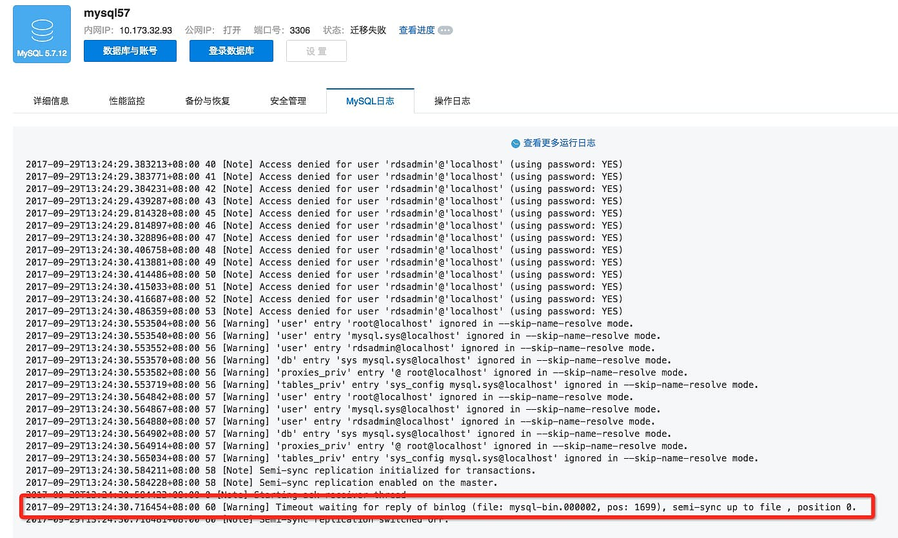Open the 详细信息 tab
The width and height of the screenshot is (898, 538).
51,101
